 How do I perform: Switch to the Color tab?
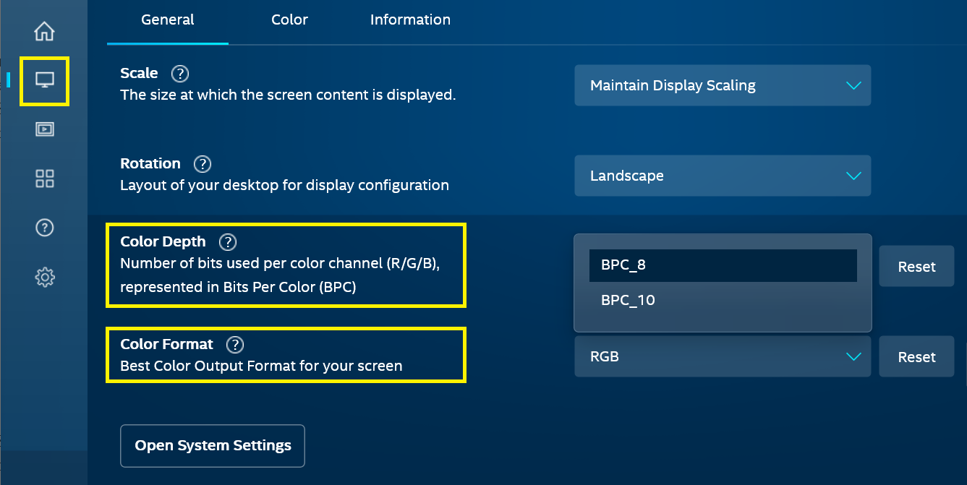click(x=290, y=20)
